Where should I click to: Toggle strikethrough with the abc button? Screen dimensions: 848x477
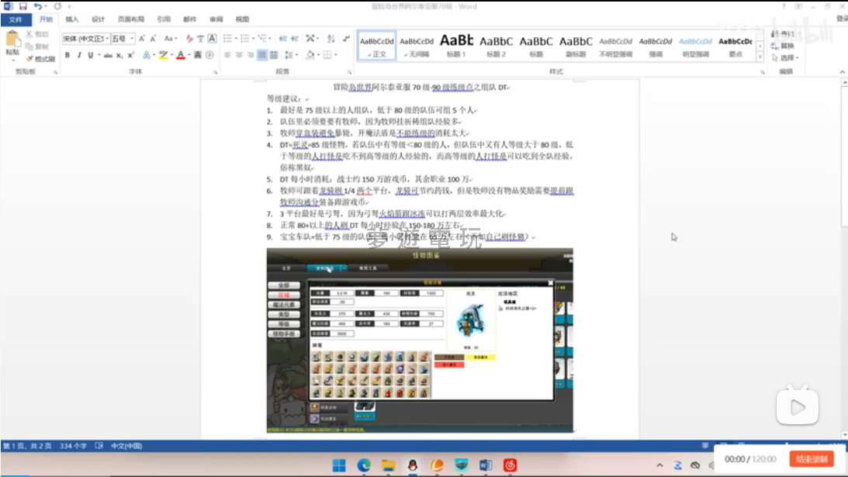point(108,55)
